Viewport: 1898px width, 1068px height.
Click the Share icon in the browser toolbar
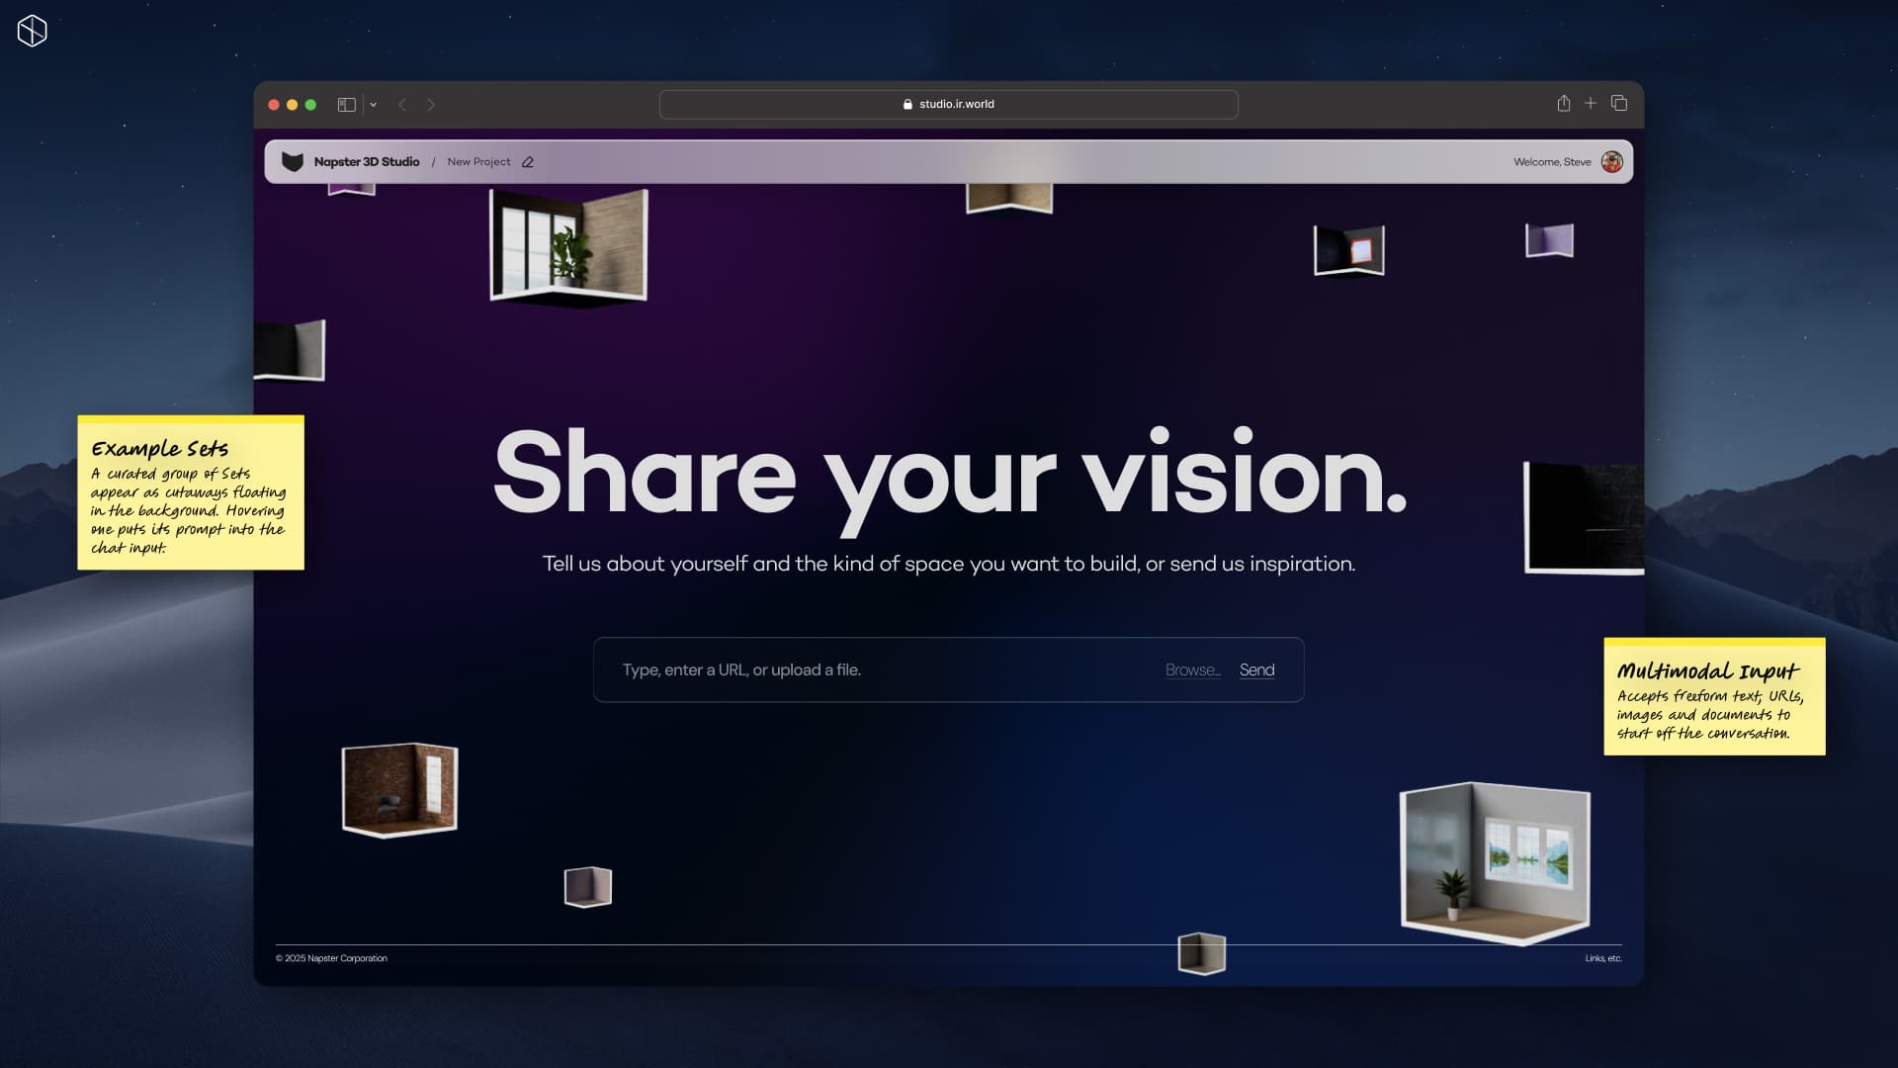click(x=1564, y=103)
